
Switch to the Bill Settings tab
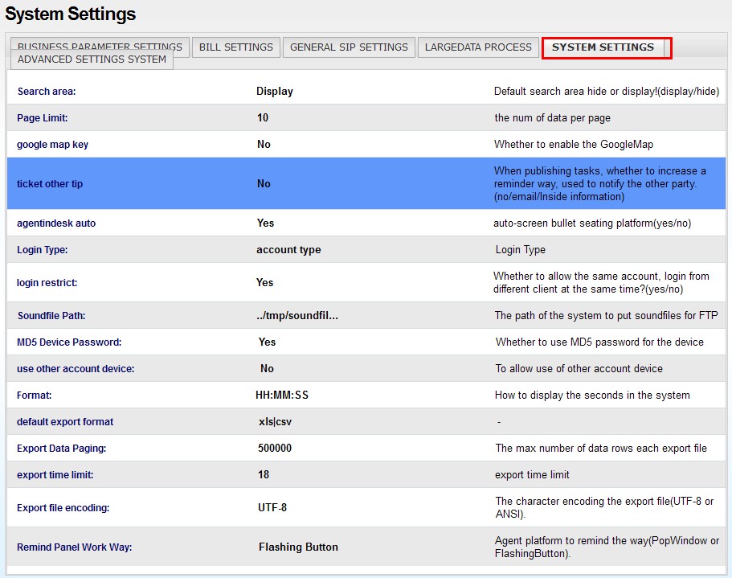coord(236,47)
